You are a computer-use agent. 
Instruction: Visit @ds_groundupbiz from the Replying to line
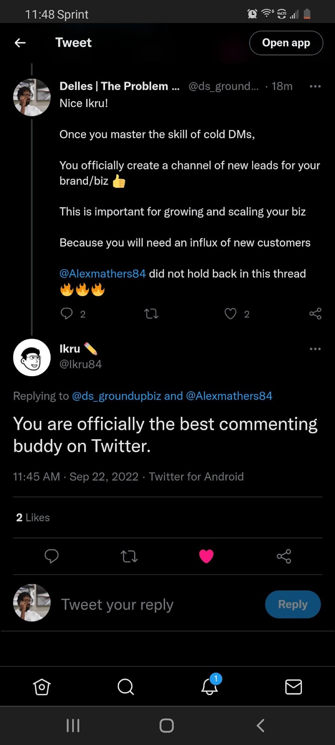tap(116, 396)
